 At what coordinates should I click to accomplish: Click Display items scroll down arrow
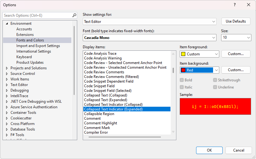point(173,132)
